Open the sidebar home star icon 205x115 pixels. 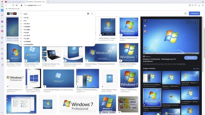(2, 15)
